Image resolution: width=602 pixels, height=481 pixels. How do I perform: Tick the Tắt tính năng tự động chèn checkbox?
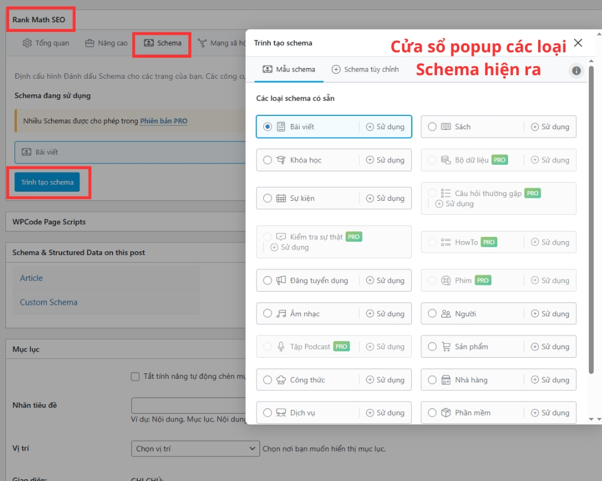point(135,376)
